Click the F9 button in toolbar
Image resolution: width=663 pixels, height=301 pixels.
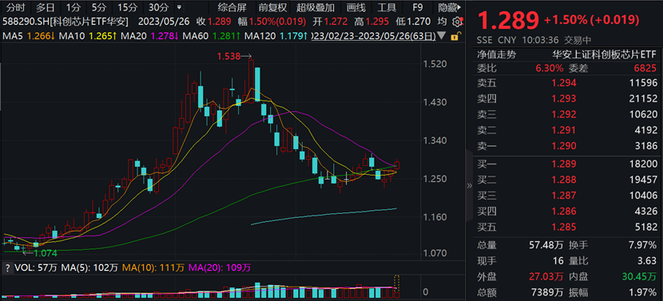418,7
